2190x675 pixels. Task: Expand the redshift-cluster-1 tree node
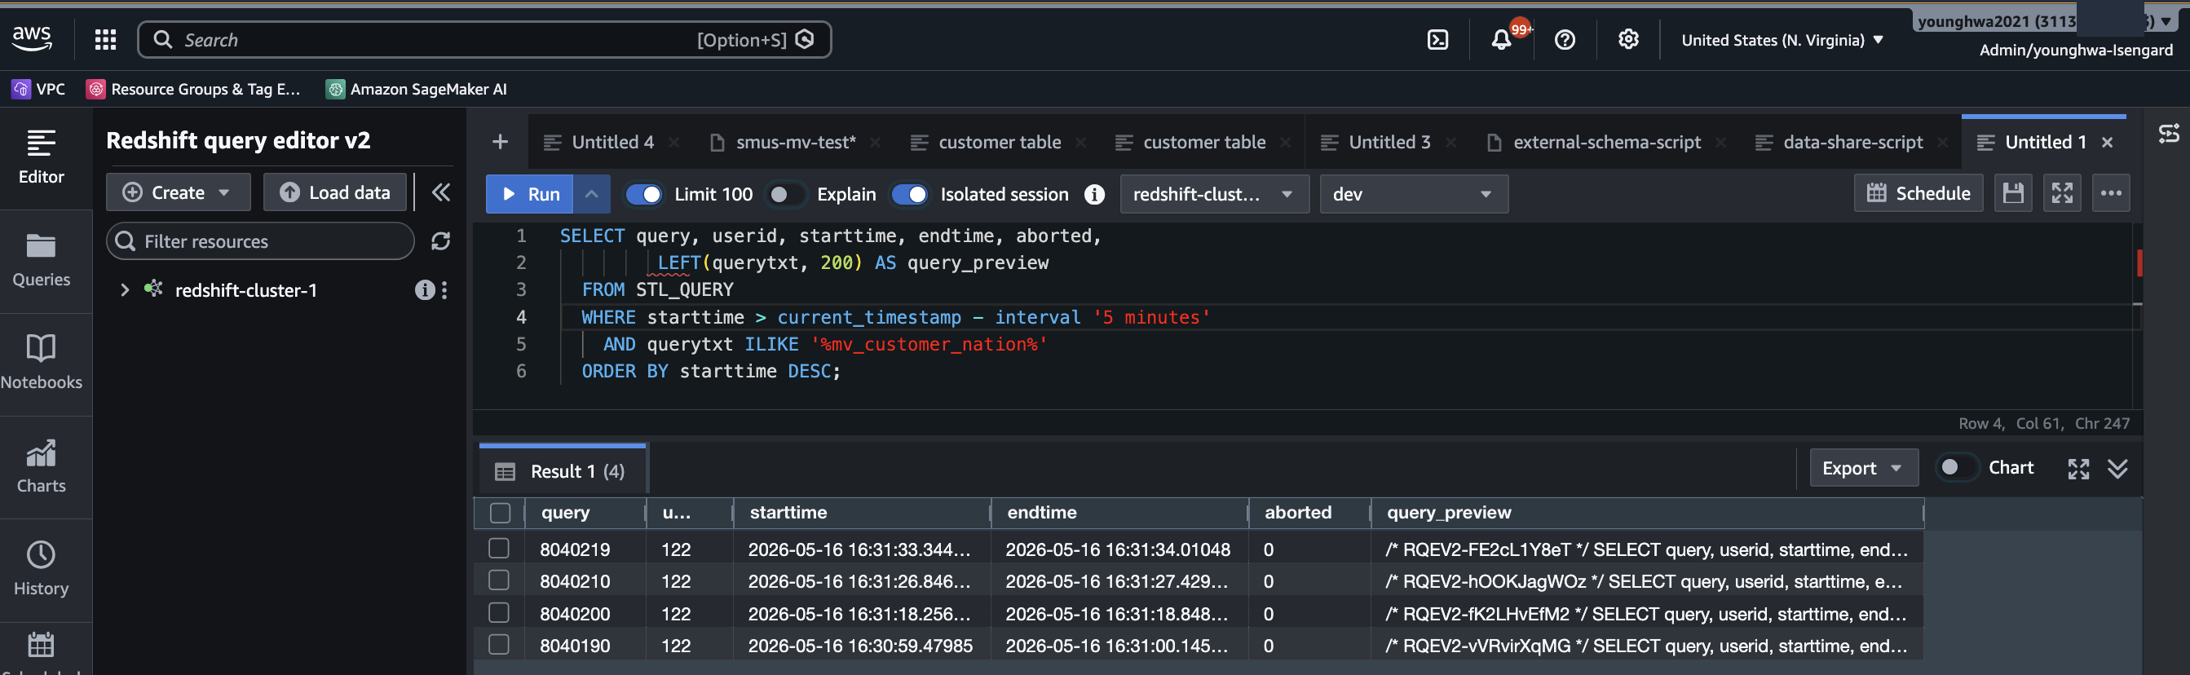point(125,290)
